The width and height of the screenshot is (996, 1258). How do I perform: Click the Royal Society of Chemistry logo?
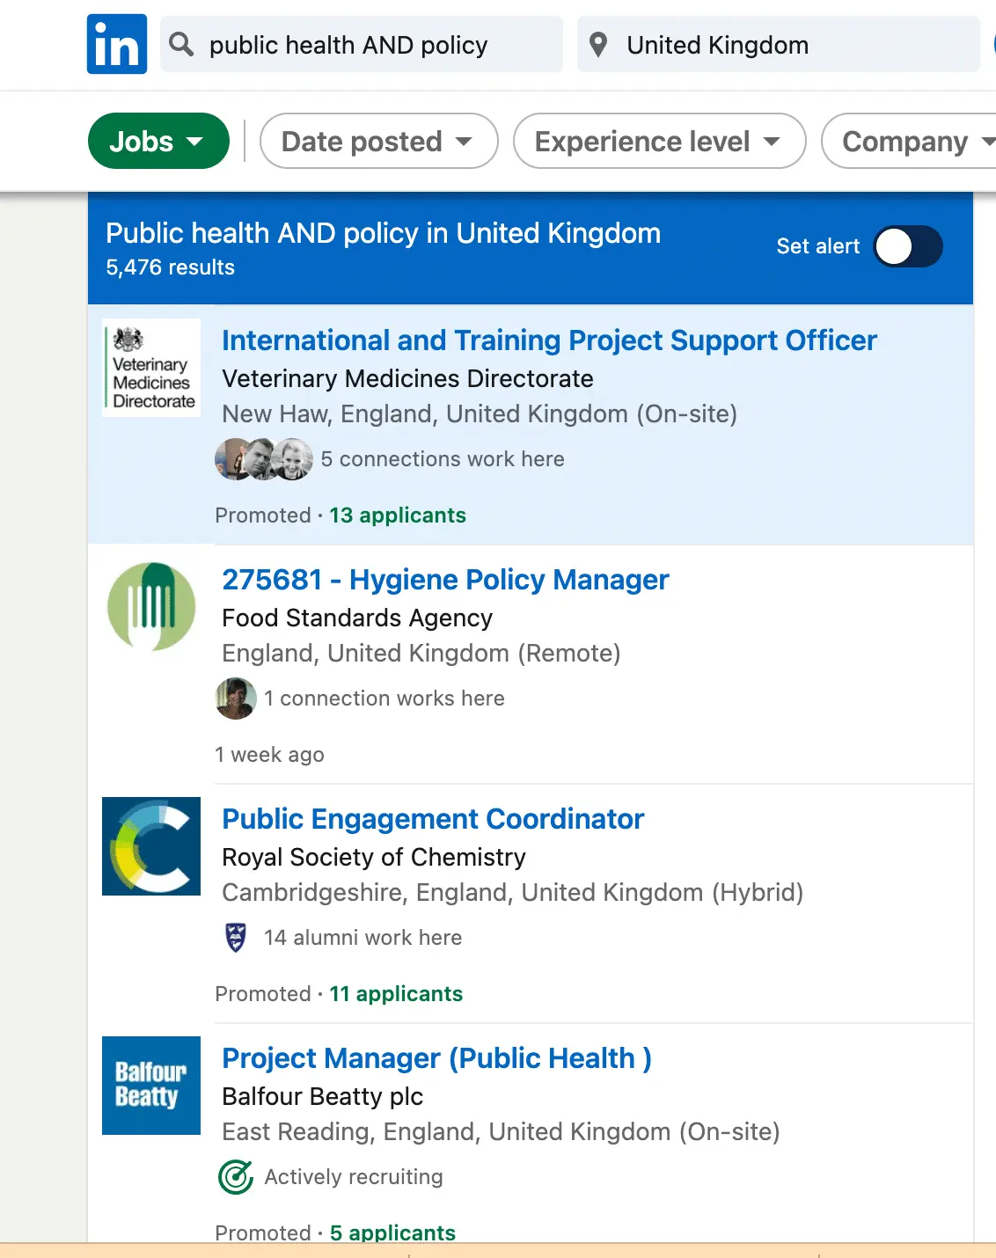pos(151,846)
